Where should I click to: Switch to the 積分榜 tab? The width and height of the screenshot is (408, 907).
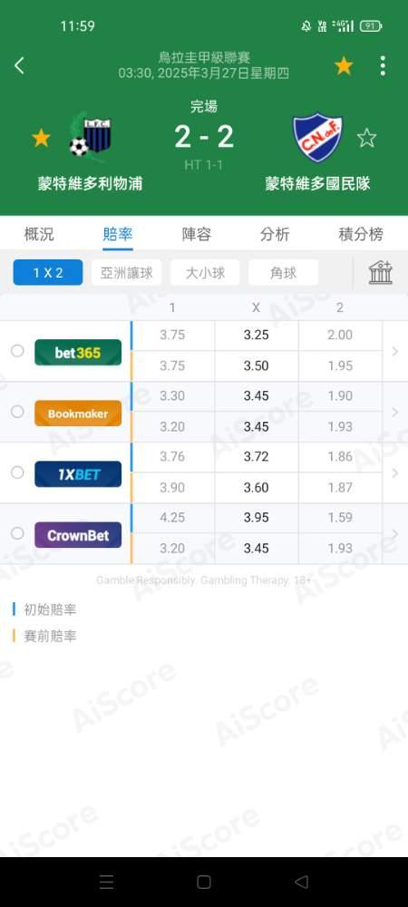pyautogui.click(x=361, y=234)
